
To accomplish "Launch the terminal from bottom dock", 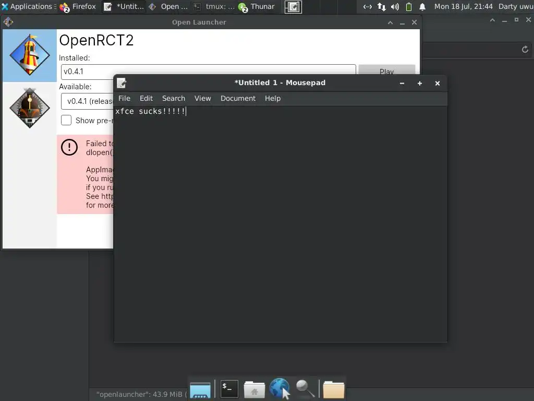I will pyautogui.click(x=229, y=388).
